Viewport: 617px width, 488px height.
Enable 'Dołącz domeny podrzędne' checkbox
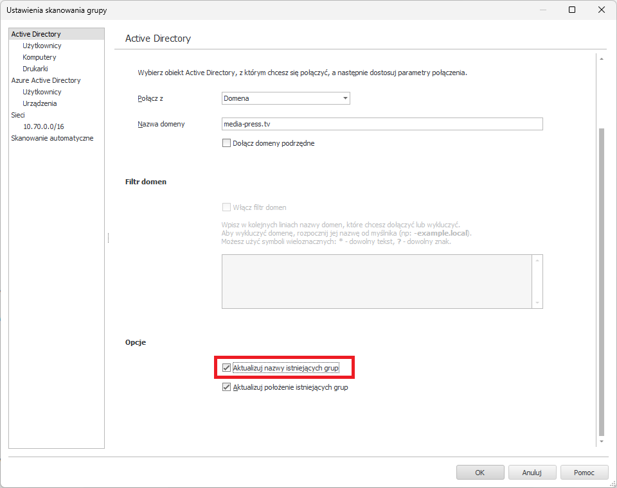tap(226, 143)
